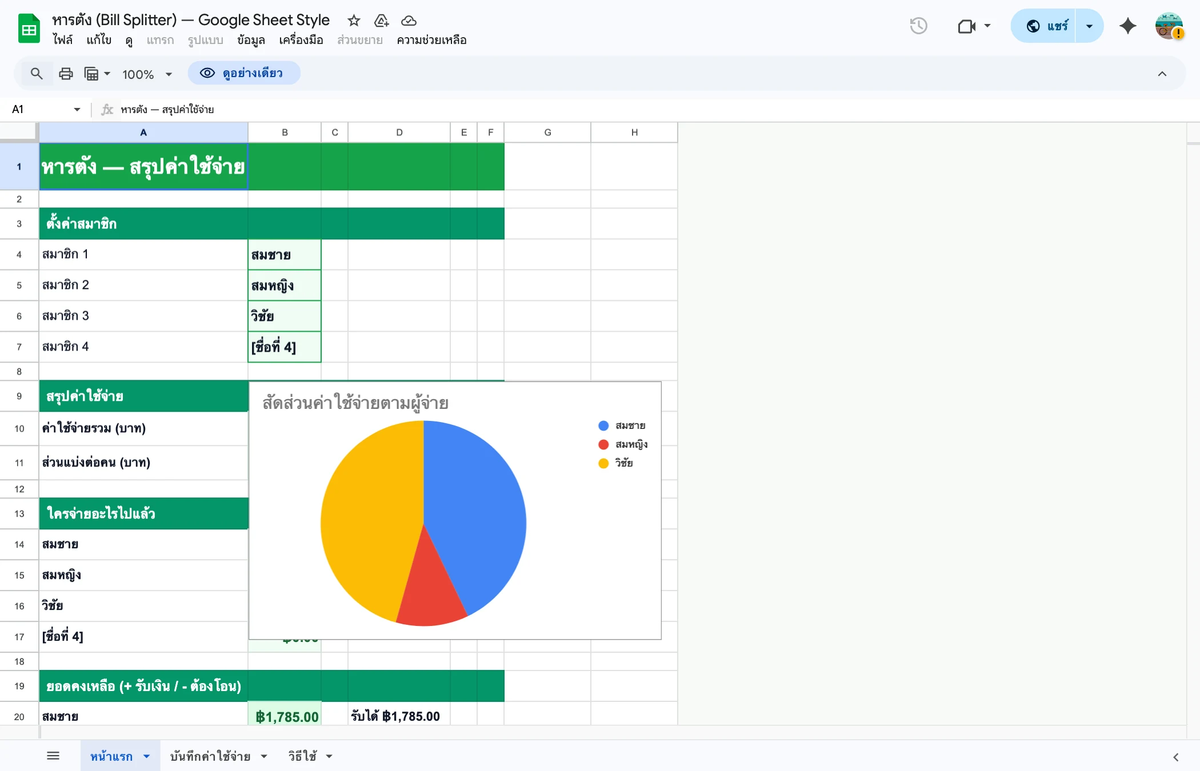Collapse the toolbar with the top-right chevron
Viewport: 1200px width, 771px height.
pos(1162,74)
